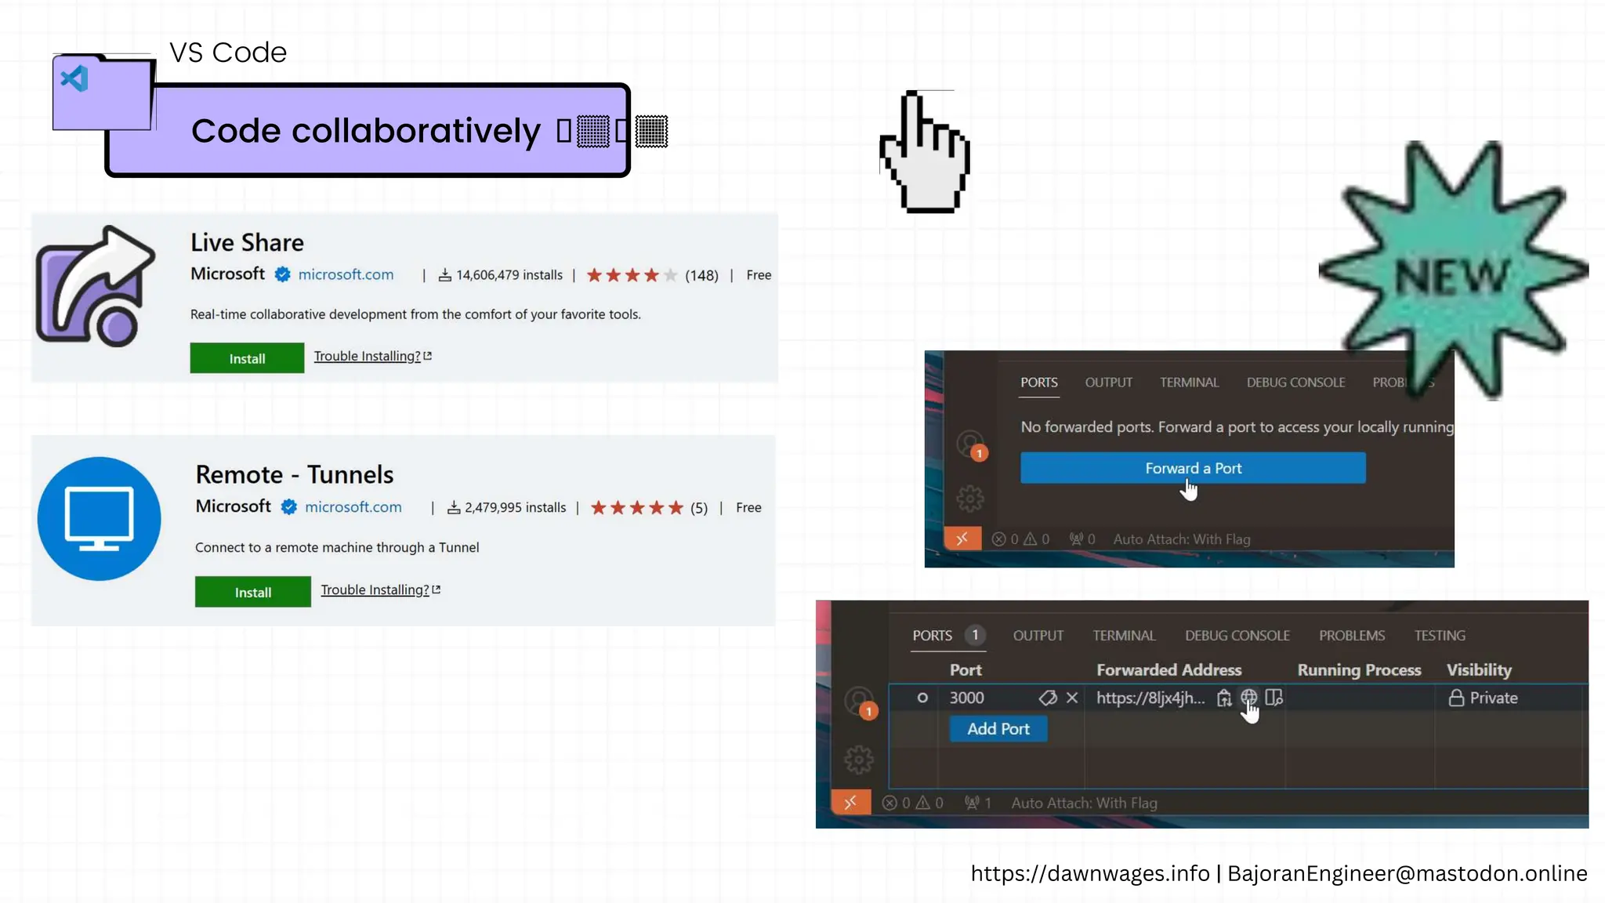
Task: Click remote indicator in the No forwarded ports panel
Action: (962, 539)
